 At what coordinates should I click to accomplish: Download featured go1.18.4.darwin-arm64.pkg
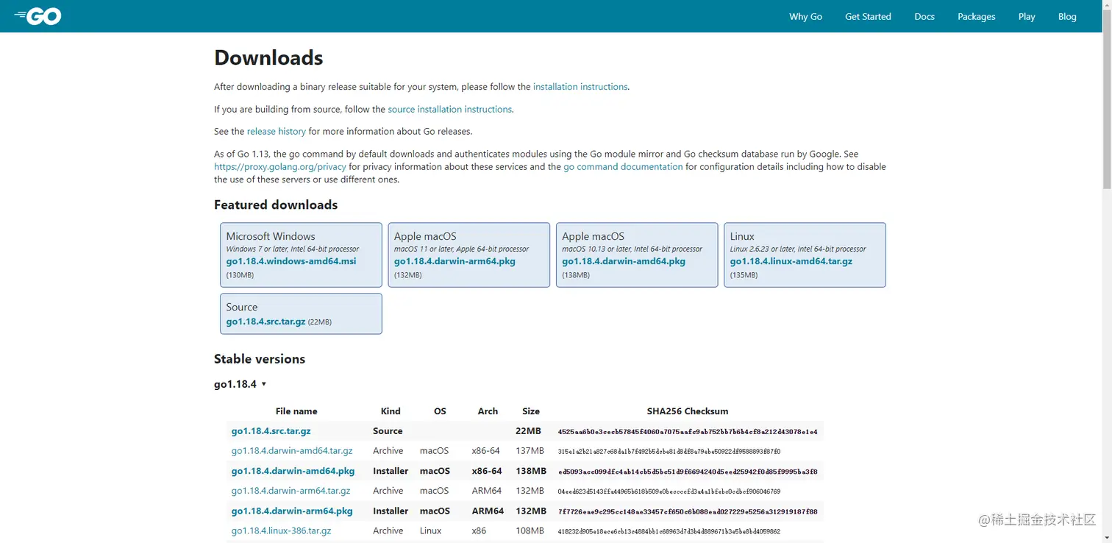pos(455,261)
